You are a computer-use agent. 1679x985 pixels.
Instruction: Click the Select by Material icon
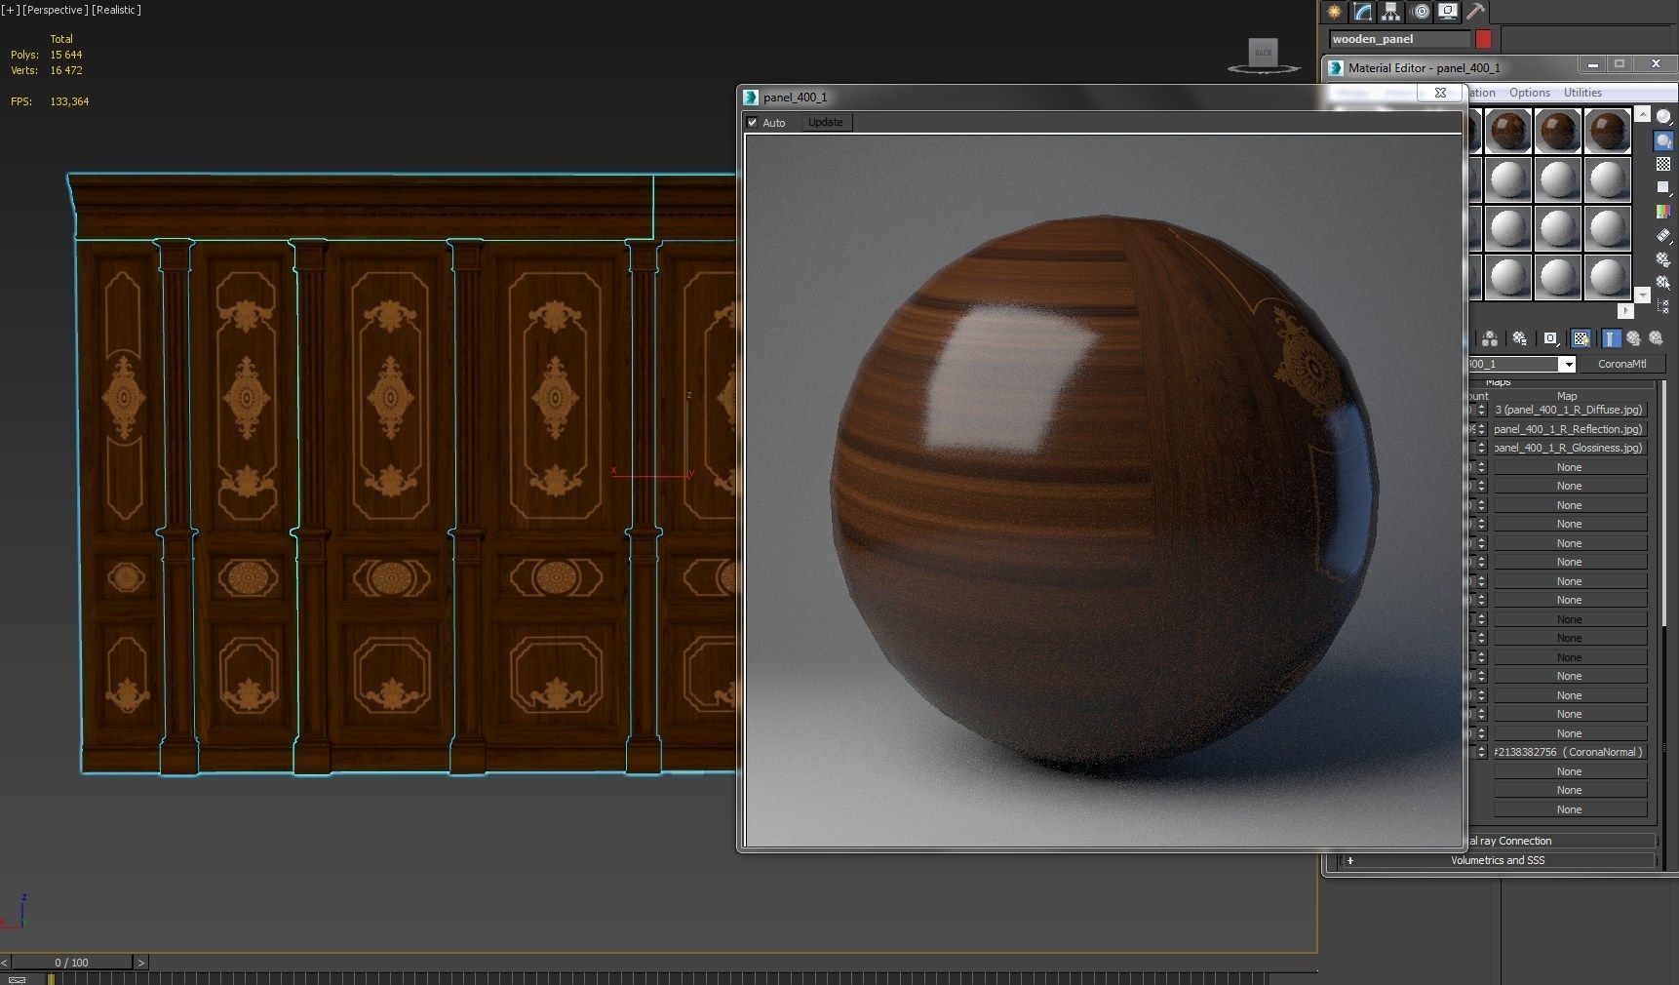click(1663, 282)
